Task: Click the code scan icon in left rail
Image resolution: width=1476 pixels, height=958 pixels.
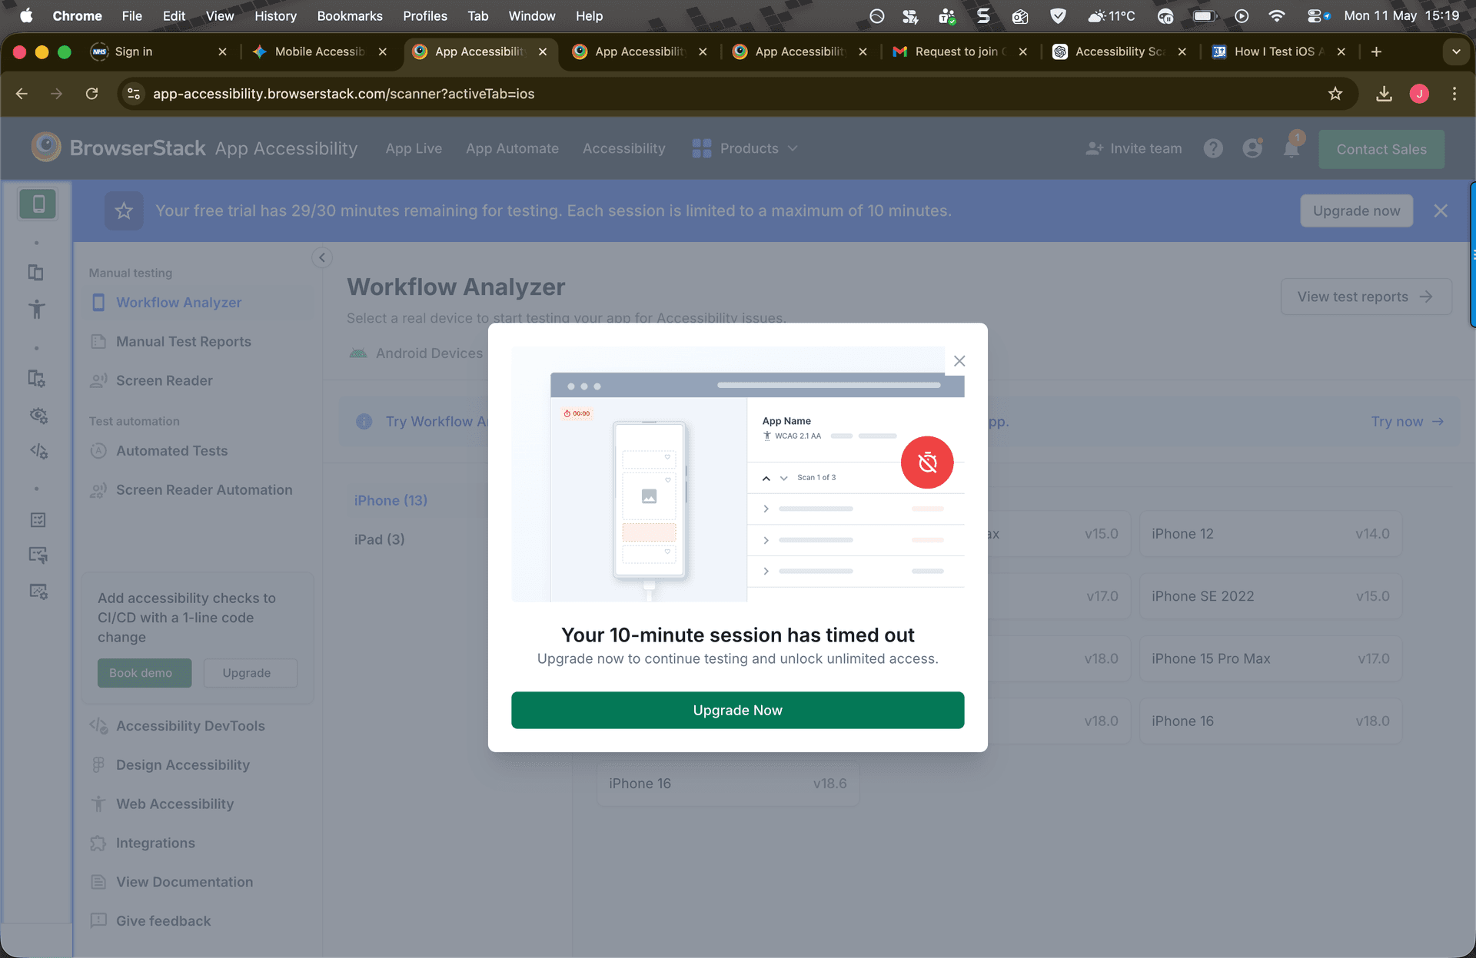Action: [38, 451]
